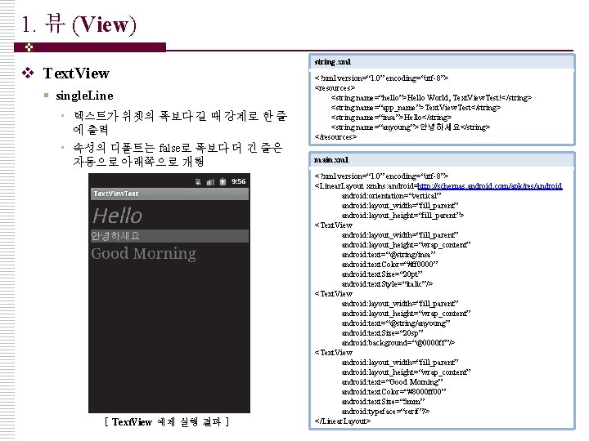Viewport: 589px width, 441px height.
Task: Click the slide title 1. 뷰 (View)
Action: point(79,24)
